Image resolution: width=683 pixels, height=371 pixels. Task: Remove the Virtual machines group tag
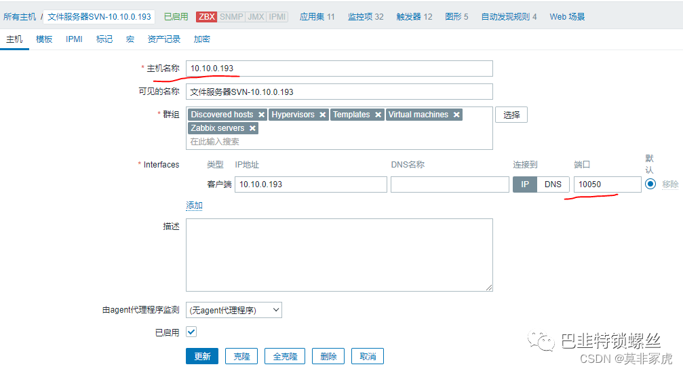point(456,115)
